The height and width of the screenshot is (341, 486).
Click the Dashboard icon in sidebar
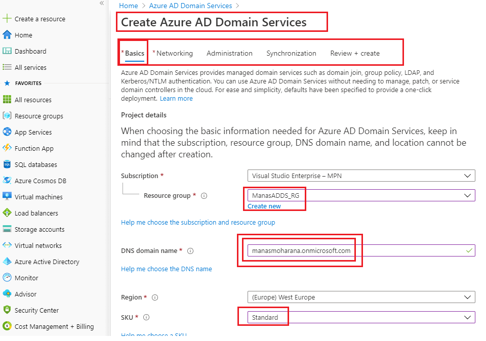click(x=7, y=51)
